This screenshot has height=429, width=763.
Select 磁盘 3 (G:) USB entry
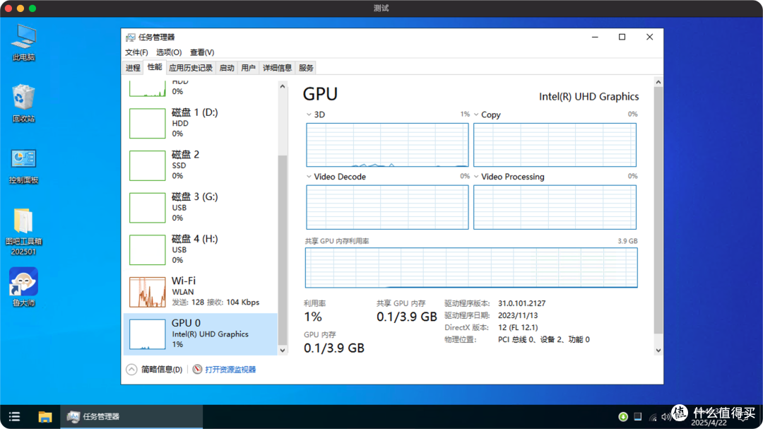click(x=201, y=208)
